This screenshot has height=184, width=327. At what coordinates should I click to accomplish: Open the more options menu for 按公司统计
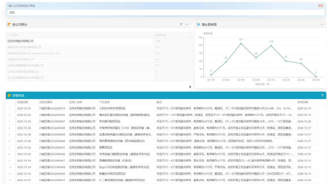click(187, 24)
